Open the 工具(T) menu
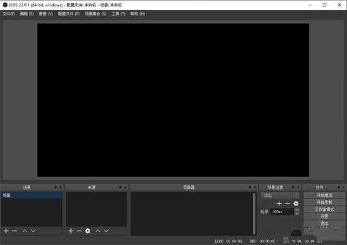The image size is (347, 245). (118, 13)
